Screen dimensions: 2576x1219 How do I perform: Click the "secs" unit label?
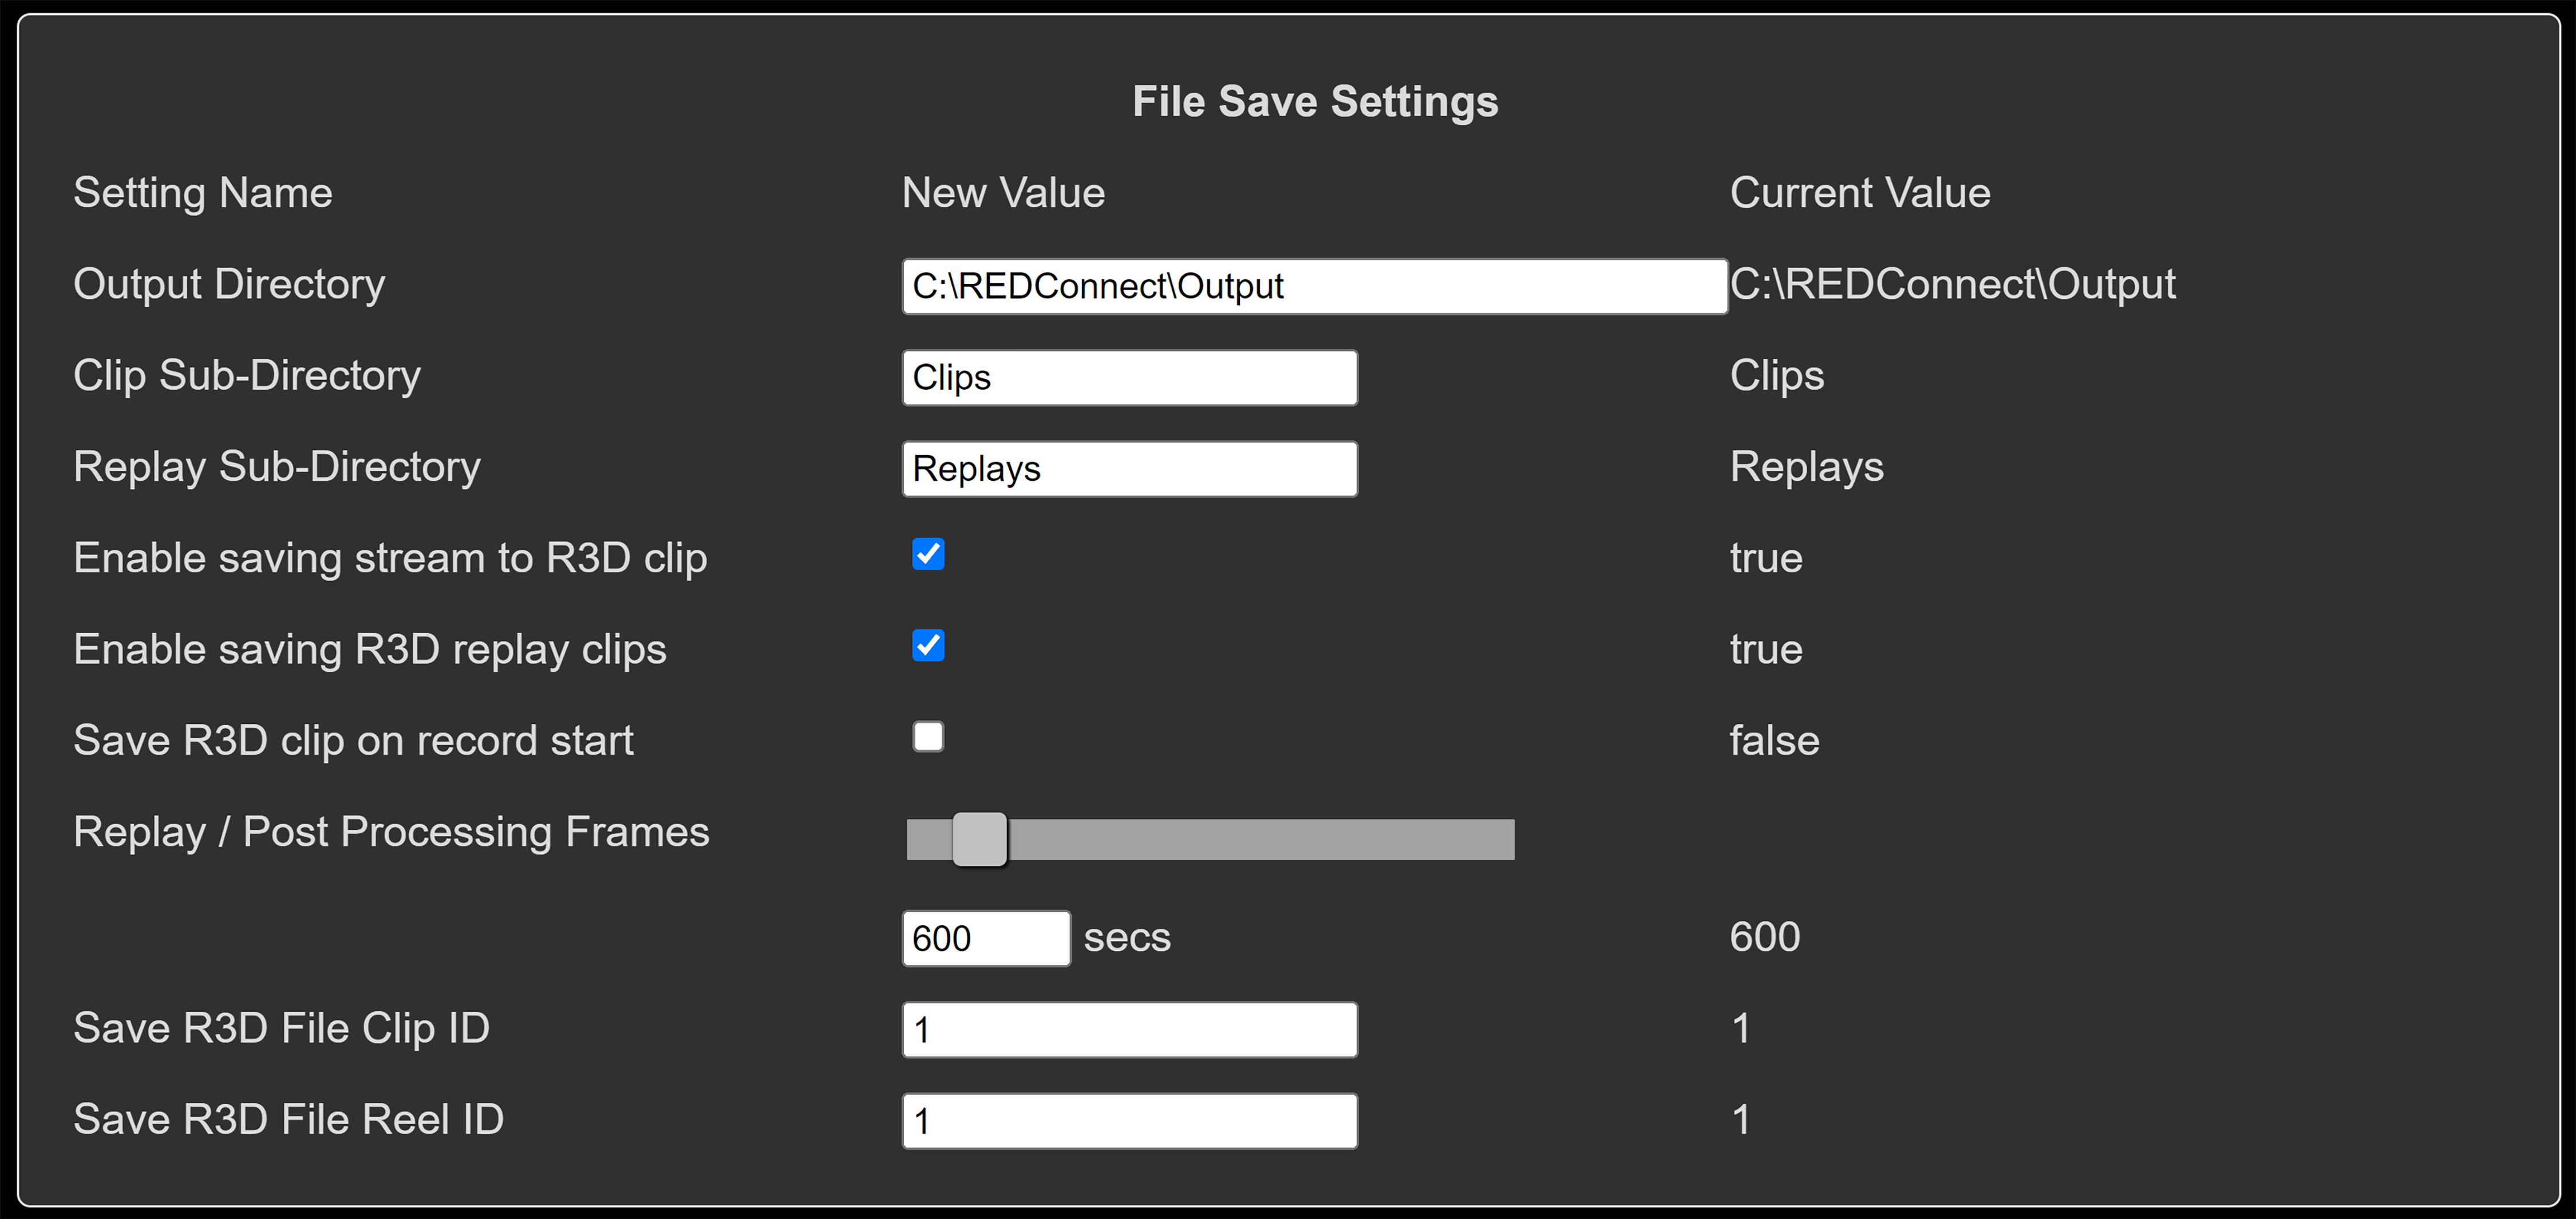1127,938
